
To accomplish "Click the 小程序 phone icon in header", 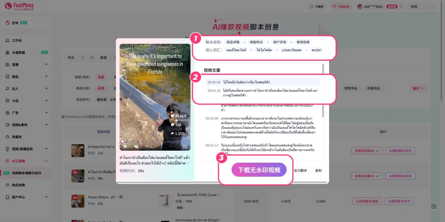I will 311,7.
